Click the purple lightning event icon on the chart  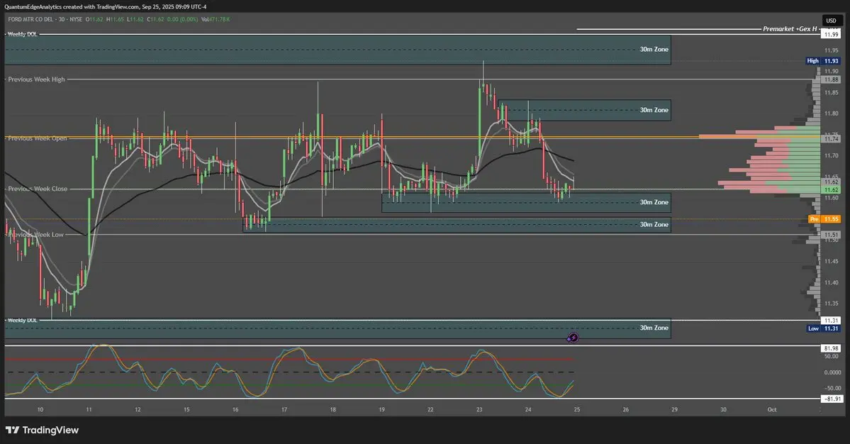572,338
